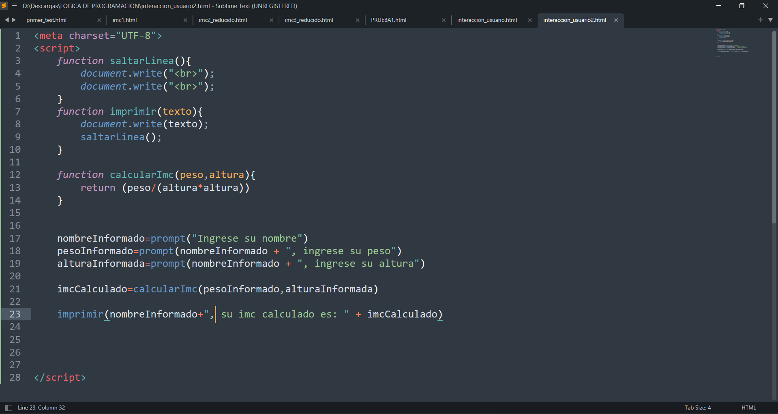Click the opening script tag
This screenshot has width=778, height=414.
(x=57, y=48)
